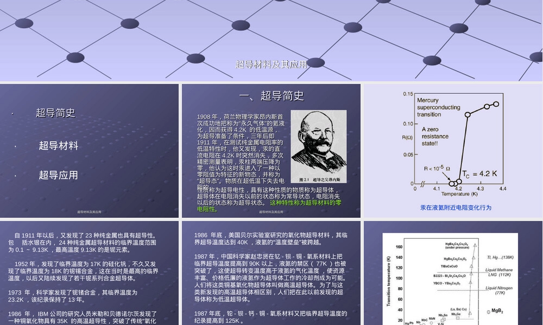Click the paragraph starting 自 1911 年以后

point(83,243)
